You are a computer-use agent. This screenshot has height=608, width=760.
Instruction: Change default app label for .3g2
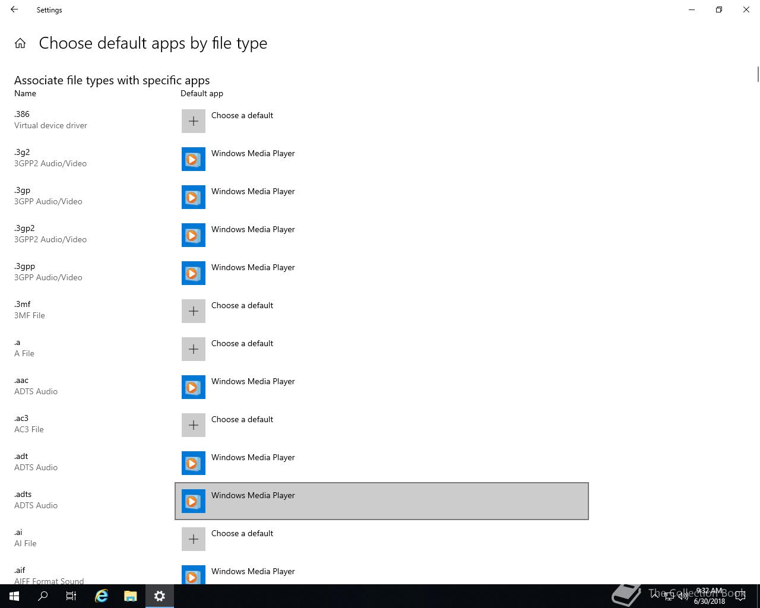click(x=253, y=153)
